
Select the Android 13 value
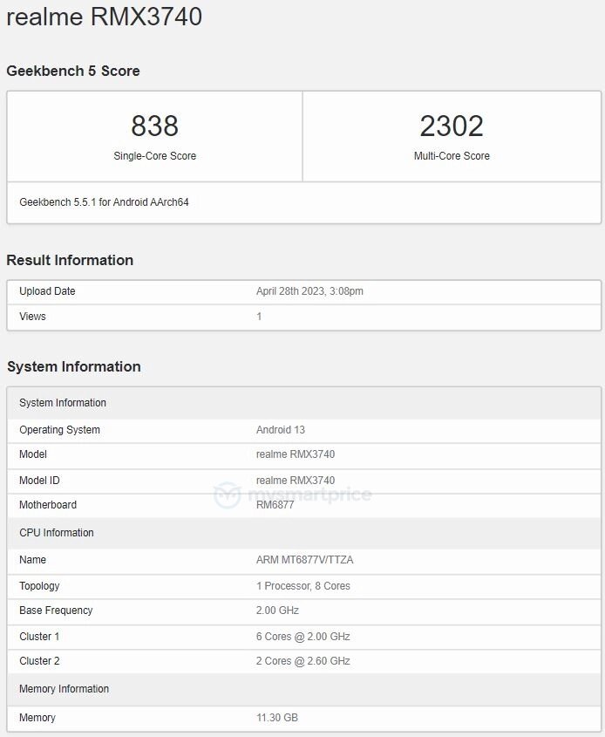coord(281,430)
